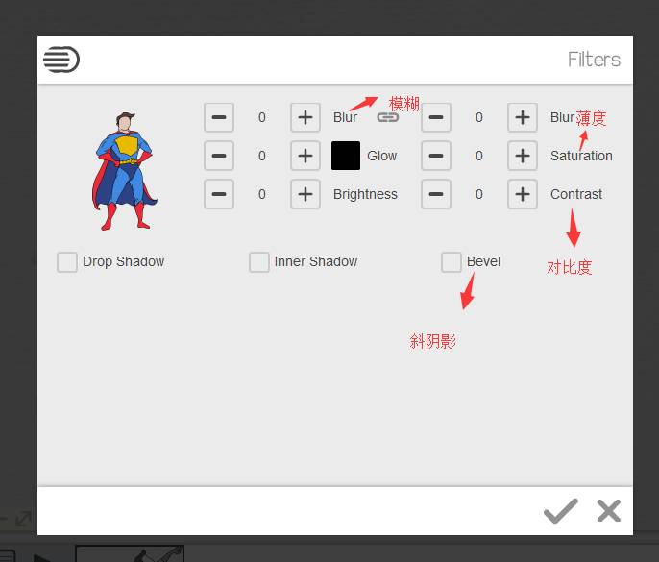The height and width of the screenshot is (562, 659).
Task: Increase the Brightness value
Action: pyautogui.click(x=305, y=194)
